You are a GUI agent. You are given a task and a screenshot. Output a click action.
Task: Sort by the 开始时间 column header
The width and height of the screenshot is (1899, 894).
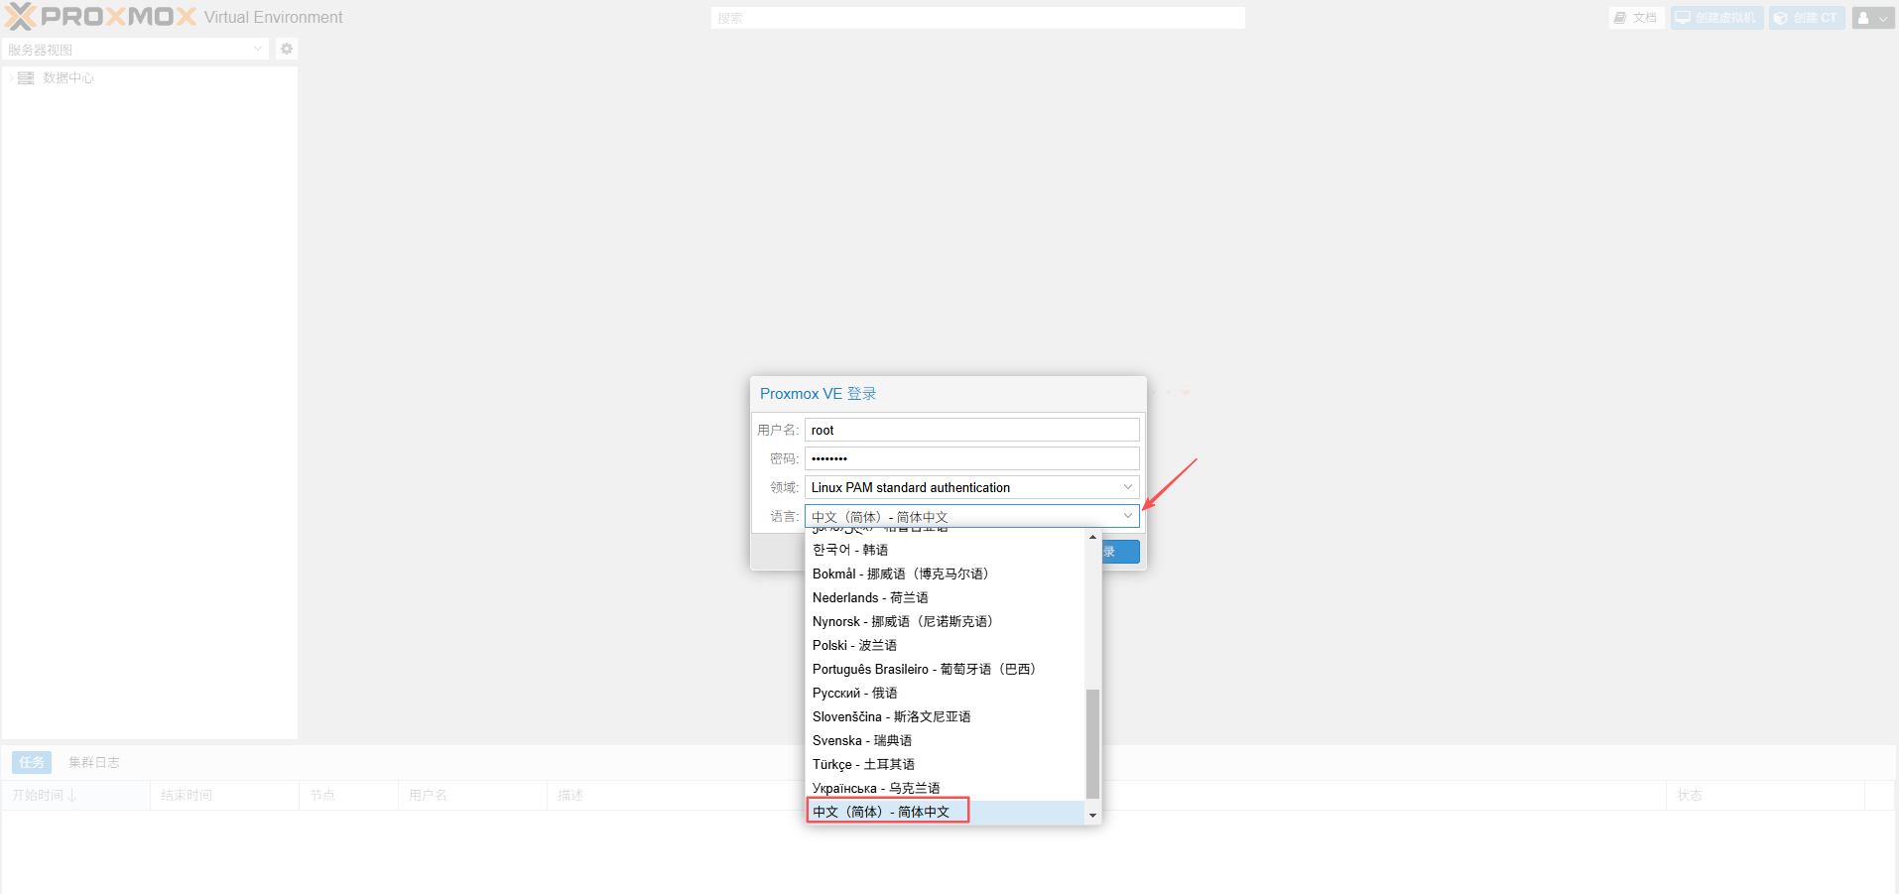click(x=75, y=795)
